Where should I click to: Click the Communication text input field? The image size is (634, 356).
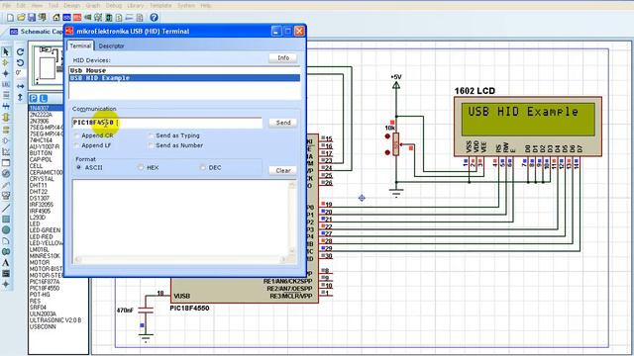click(x=167, y=123)
